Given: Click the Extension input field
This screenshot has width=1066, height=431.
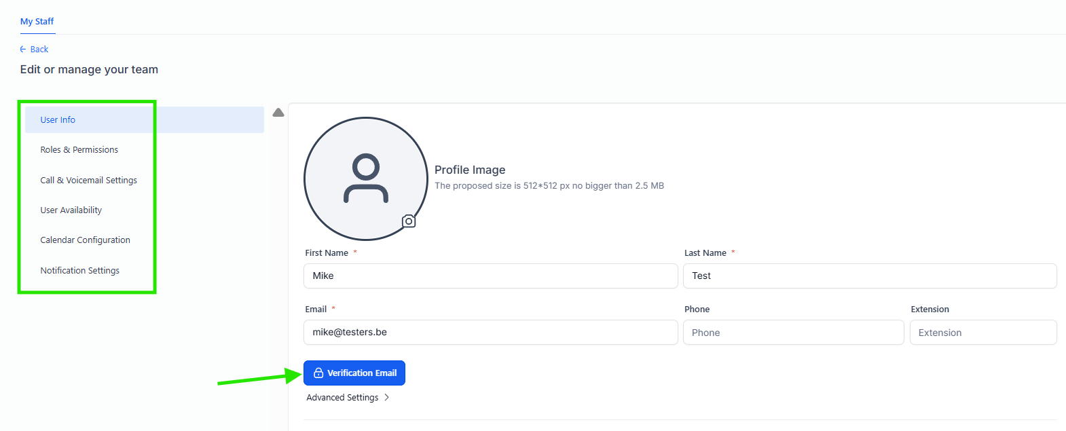Looking at the screenshot, I should tap(983, 332).
